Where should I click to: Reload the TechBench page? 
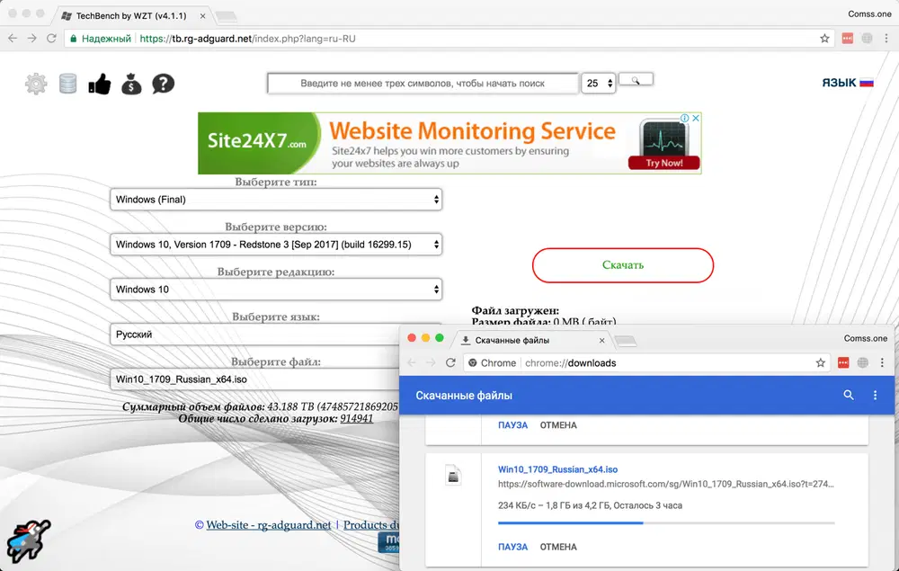pyautogui.click(x=51, y=39)
